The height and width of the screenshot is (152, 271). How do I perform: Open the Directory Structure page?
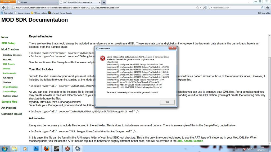coord(12,55)
